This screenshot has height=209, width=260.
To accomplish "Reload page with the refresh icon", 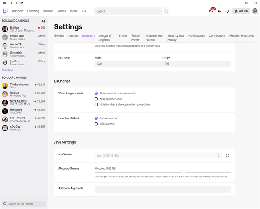I will (x=22, y=3).
